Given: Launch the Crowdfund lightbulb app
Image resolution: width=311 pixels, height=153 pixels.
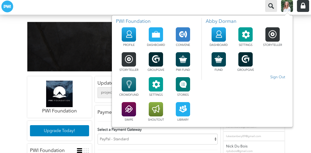Looking at the screenshot, I should tap(129, 84).
